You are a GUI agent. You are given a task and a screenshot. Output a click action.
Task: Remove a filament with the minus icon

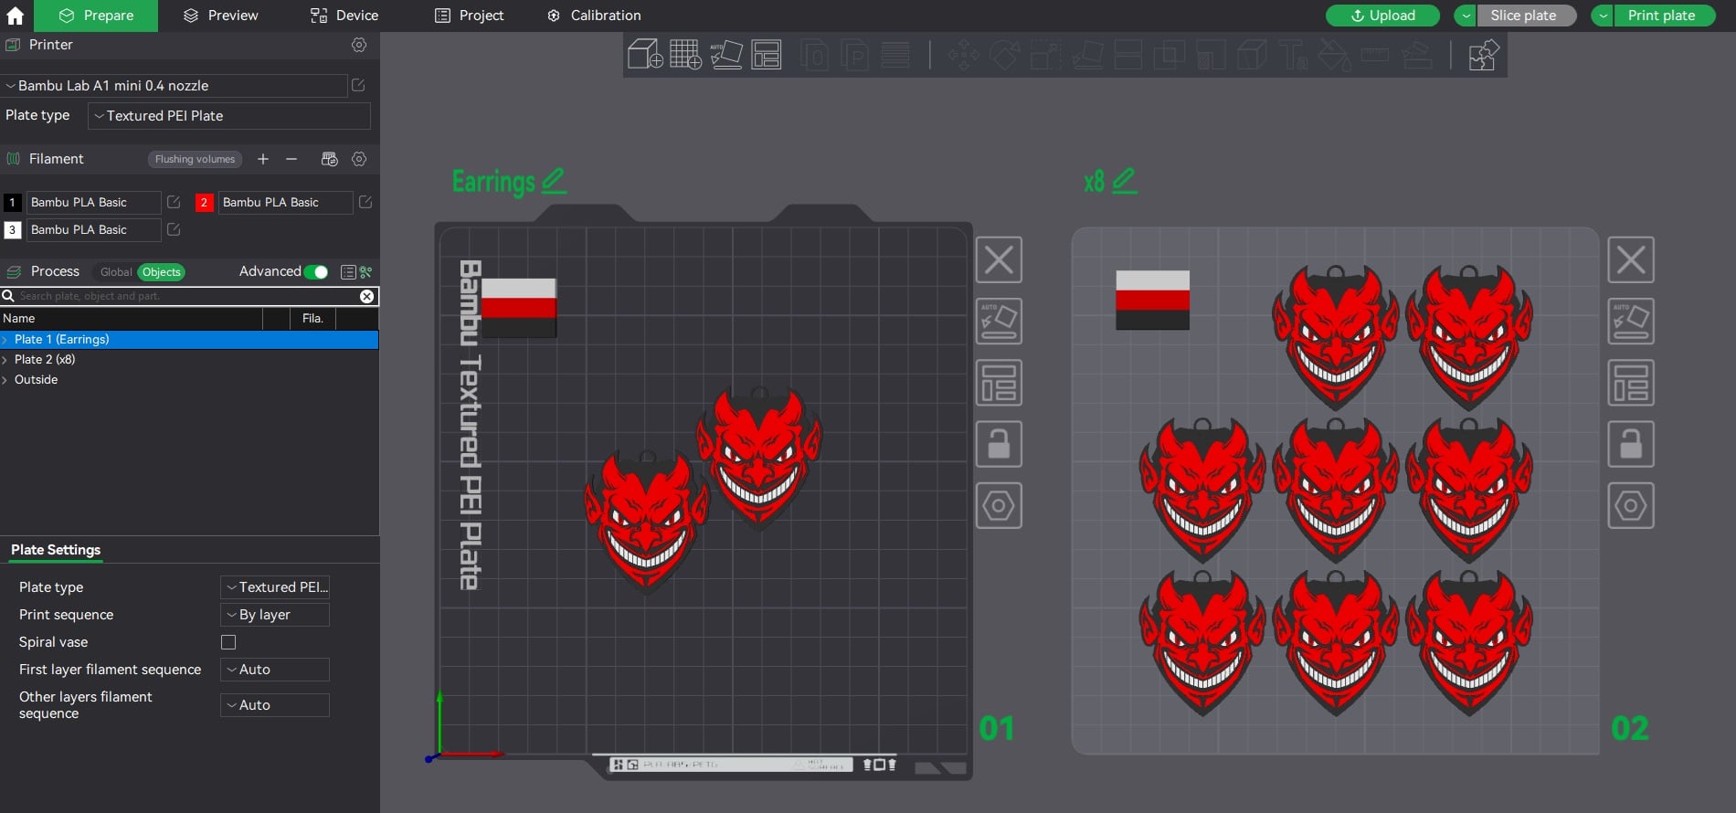[x=291, y=159]
